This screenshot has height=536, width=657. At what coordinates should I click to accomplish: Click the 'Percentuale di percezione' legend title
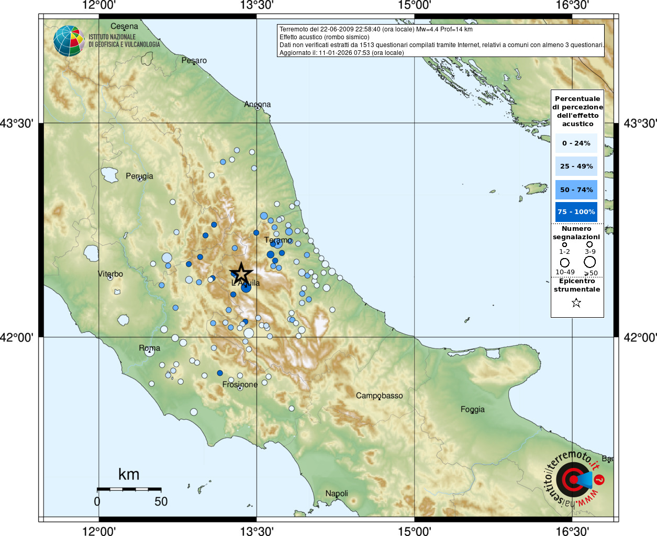click(x=577, y=111)
